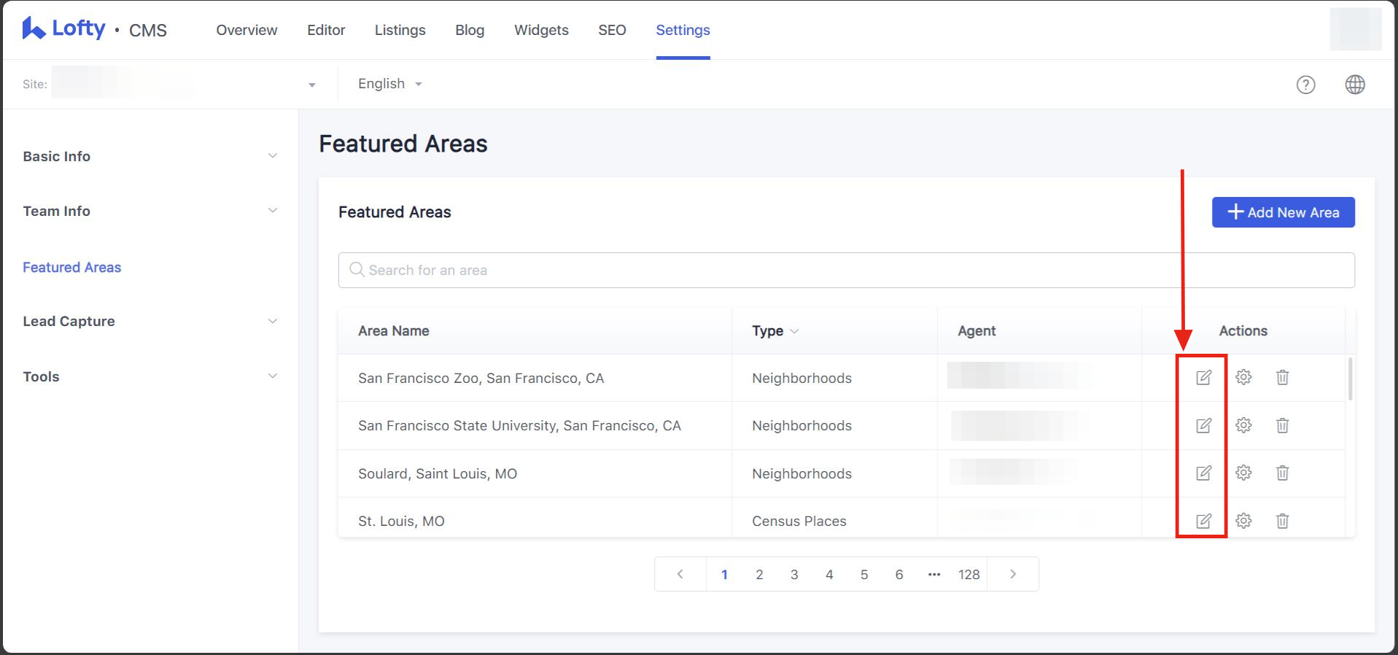Screen dimensions: 1398x655
Task: Switch to the Listings tab
Action: pos(400,30)
